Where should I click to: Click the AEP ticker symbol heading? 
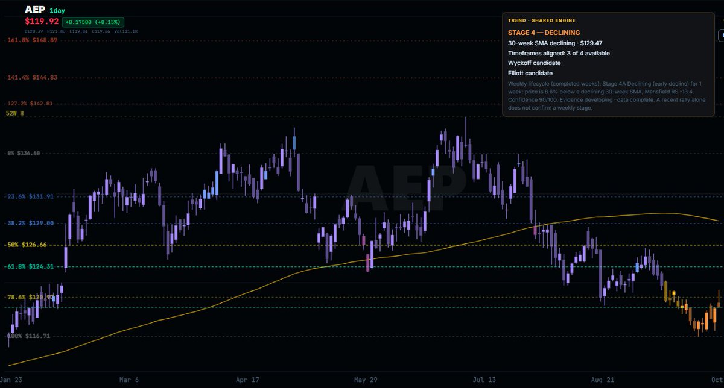click(35, 10)
